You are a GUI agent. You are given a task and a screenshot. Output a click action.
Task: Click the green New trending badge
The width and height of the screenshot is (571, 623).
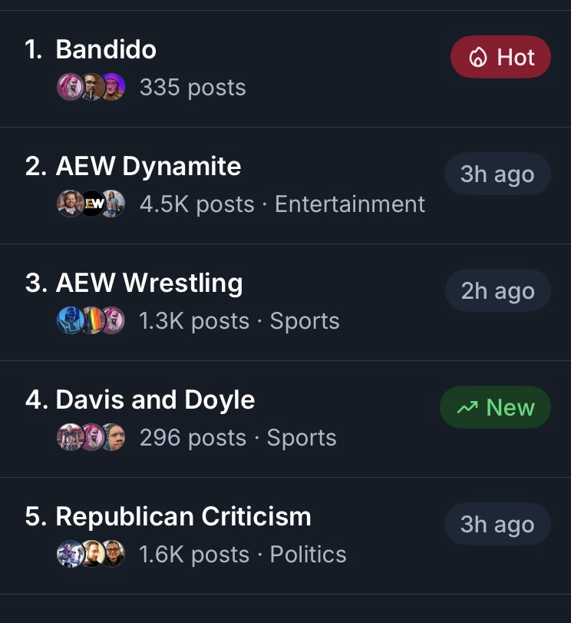tap(496, 408)
